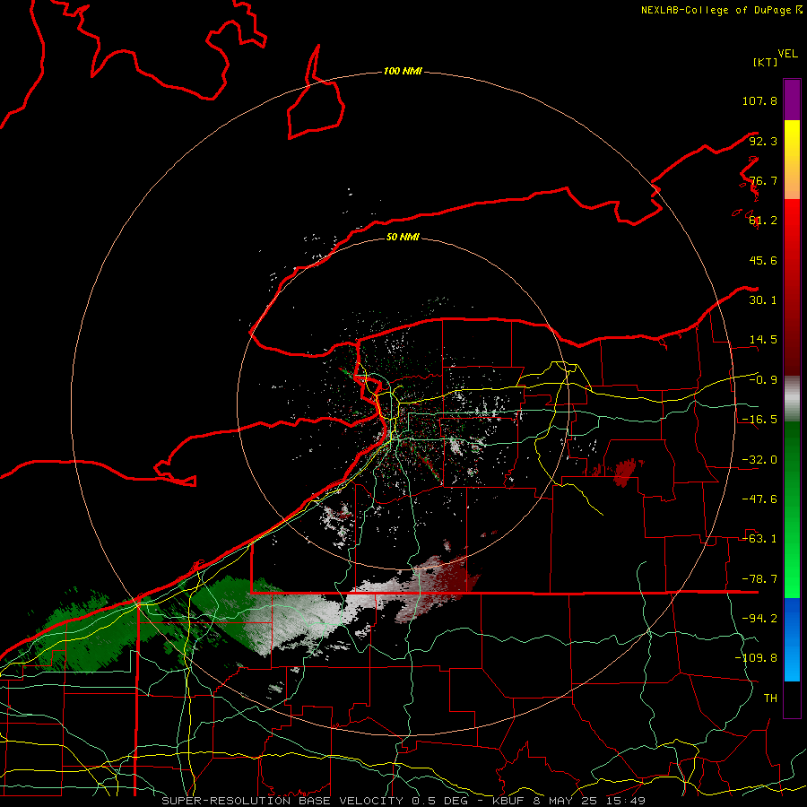Pick the purple segment of velocity color bar

pos(792,100)
